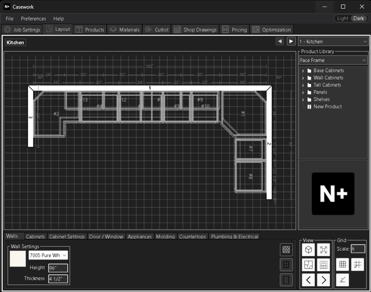The width and height of the screenshot is (371, 292).
Task: Expand the Panels folder
Action: tap(303, 92)
